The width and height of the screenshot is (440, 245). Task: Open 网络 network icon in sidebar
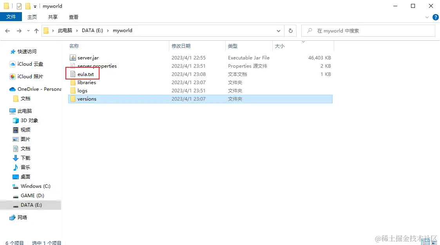coord(13,218)
